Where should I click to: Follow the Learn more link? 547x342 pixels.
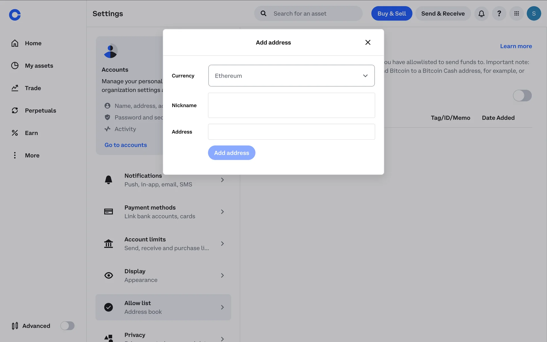pyautogui.click(x=516, y=46)
